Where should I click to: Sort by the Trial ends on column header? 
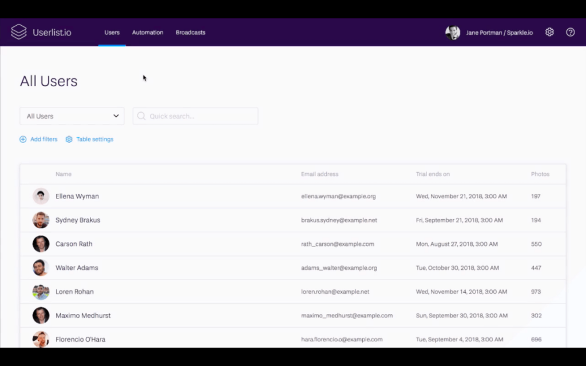coord(433,174)
